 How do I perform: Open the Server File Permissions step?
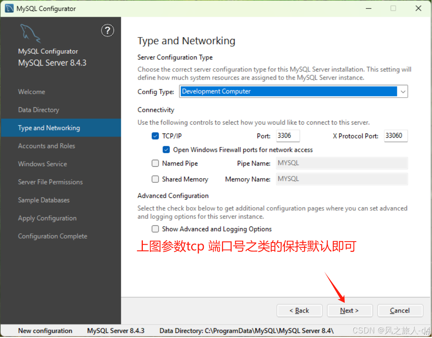[x=51, y=183]
